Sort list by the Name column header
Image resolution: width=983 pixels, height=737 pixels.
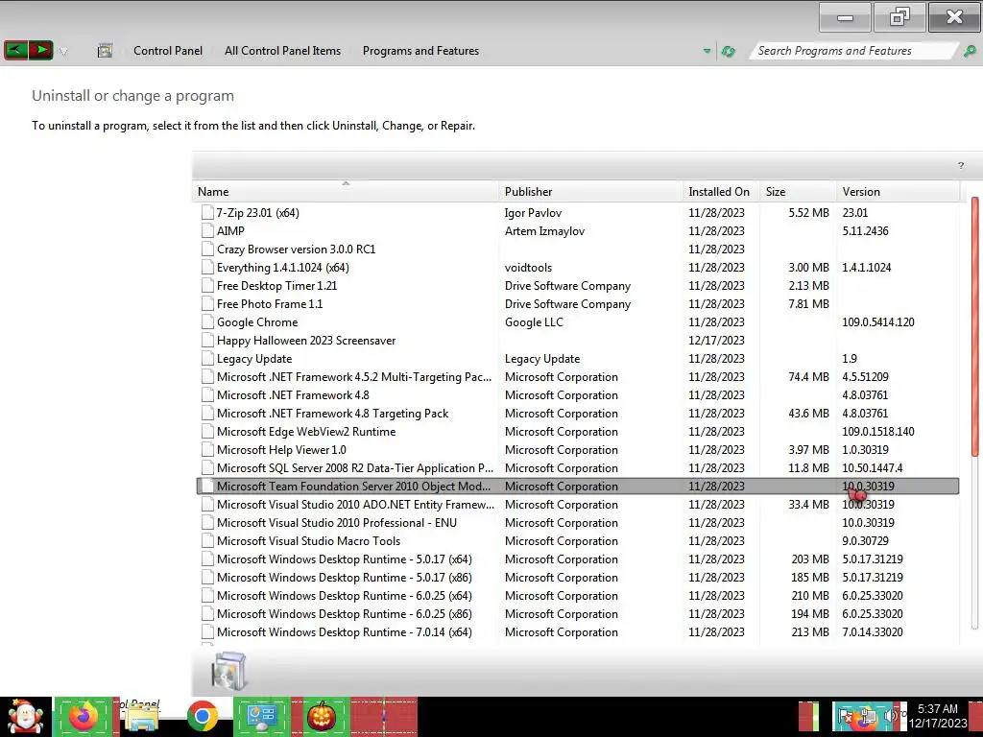(346, 191)
